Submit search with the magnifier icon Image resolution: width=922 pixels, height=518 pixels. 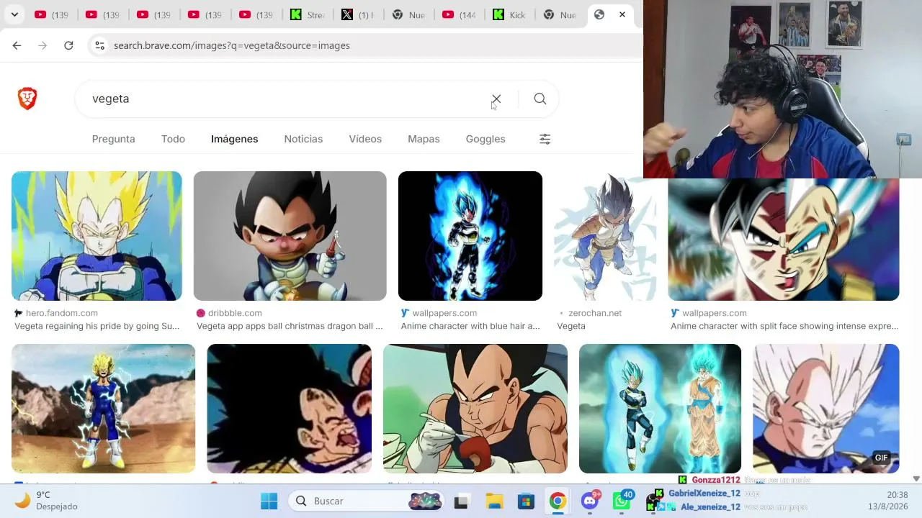540,99
